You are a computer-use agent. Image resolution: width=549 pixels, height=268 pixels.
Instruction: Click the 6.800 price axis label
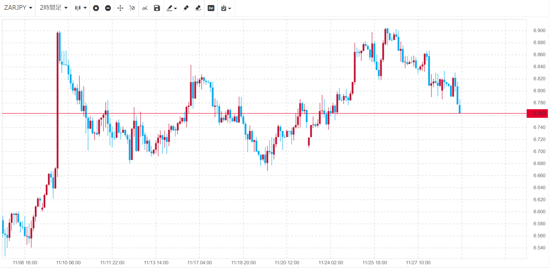tap(539, 91)
